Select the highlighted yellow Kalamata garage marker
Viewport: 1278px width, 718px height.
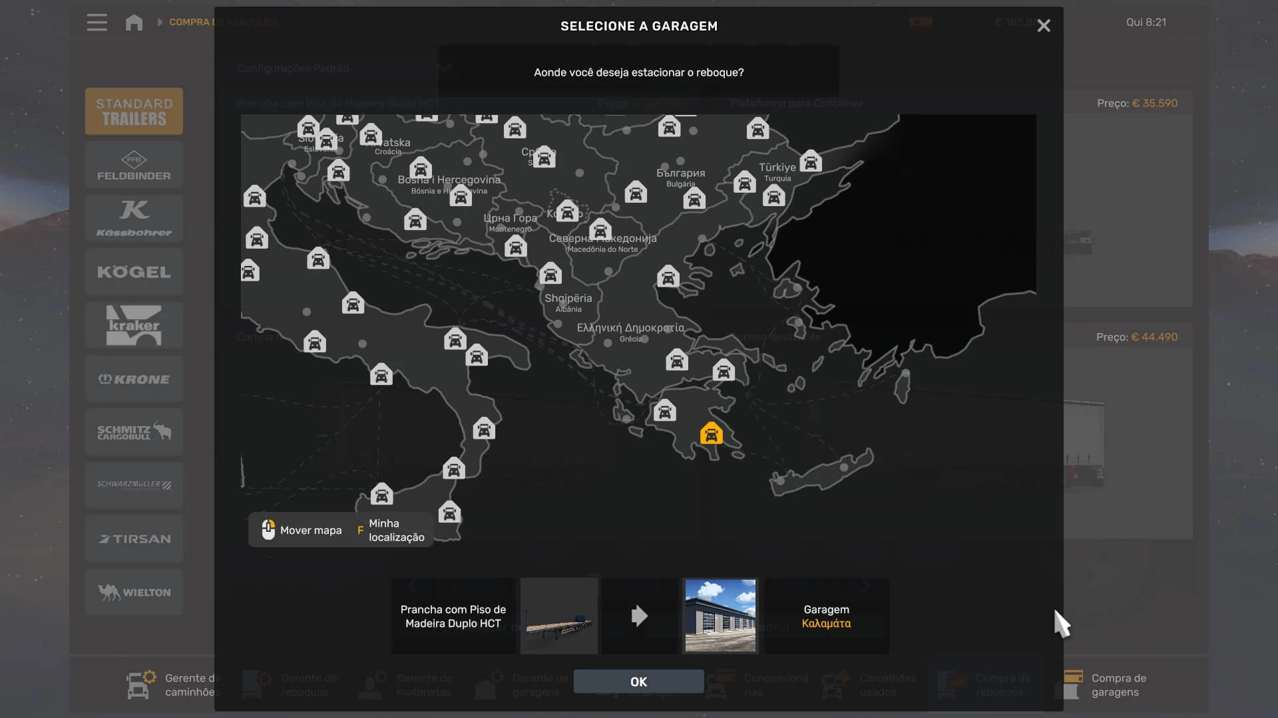711,434
